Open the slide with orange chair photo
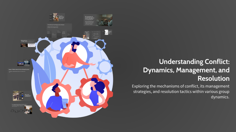 click(x=57, y=17)
